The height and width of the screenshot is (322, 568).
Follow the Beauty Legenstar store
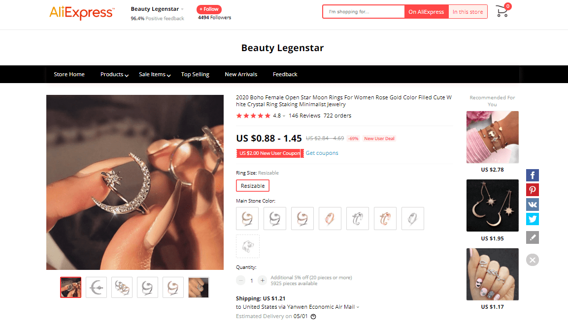209,9
